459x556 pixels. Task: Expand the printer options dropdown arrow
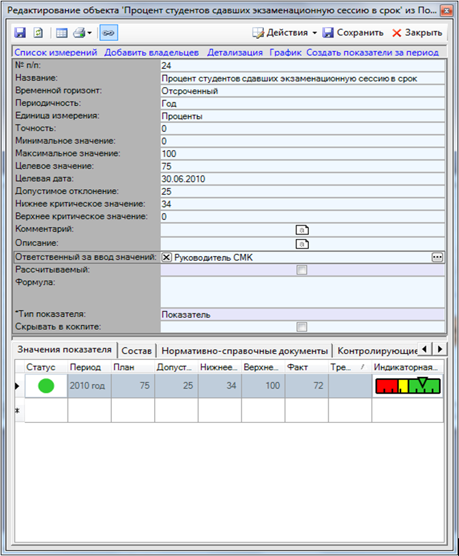pos(90,33)
